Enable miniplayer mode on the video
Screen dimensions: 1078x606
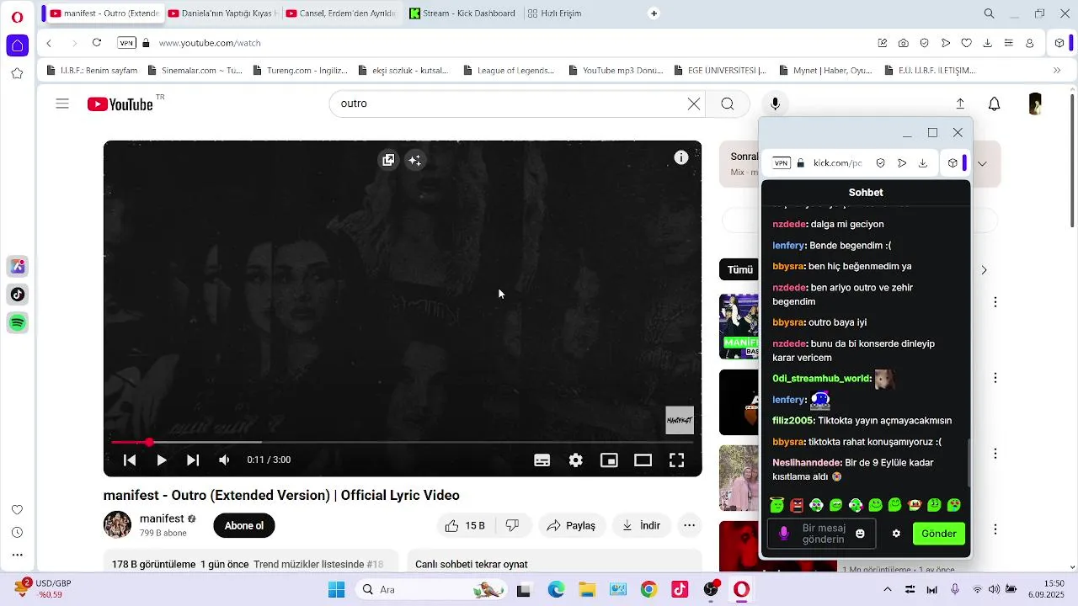pyautogui.click(x=609, y=460)
